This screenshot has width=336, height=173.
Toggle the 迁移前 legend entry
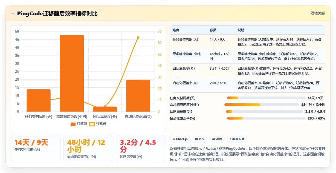79,124
